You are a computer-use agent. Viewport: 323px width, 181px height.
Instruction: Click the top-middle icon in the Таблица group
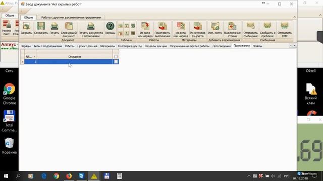[x=127, y=26]
